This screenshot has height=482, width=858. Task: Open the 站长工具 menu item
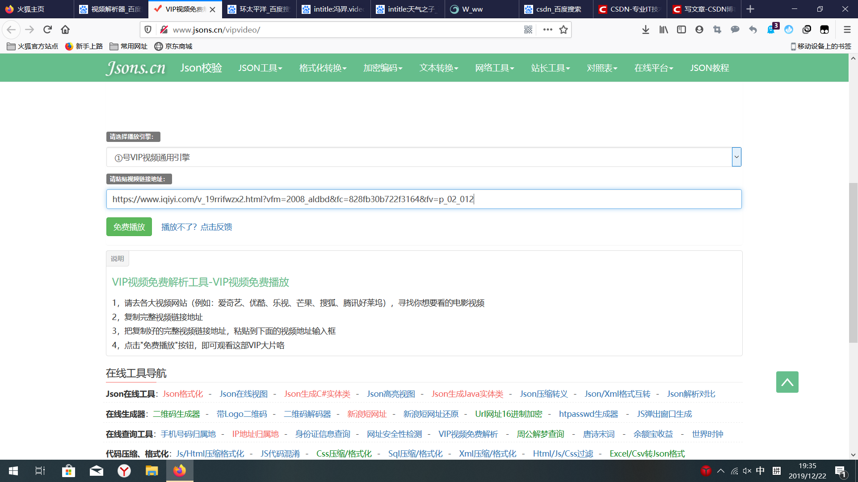tap(550, 68)
